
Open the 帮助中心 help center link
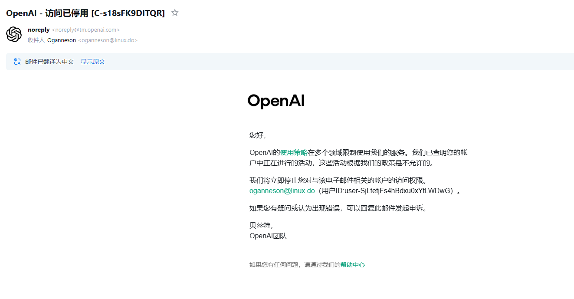coord(353,265)
